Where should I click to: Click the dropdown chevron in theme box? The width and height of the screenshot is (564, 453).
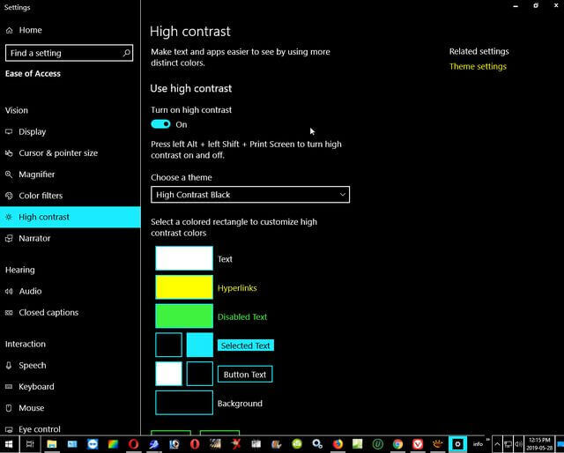[343, 195]
